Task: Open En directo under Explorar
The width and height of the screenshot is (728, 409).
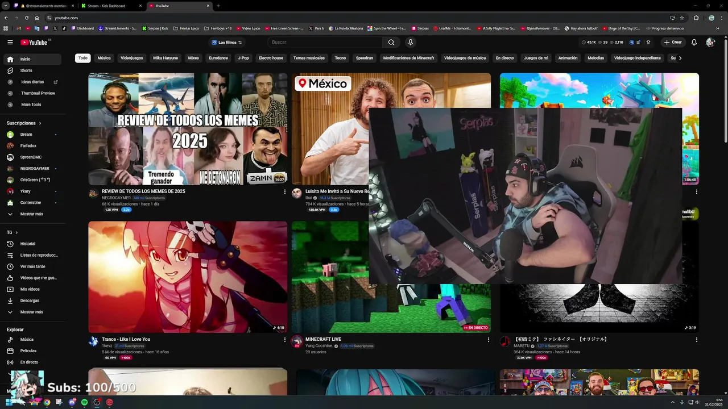Action: point(32,362)
